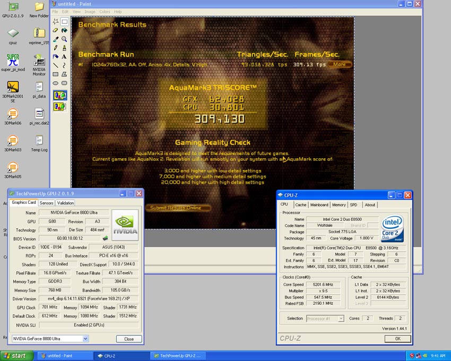Viewport: 451px width, 361px height.
Task: Select the cpuz desktop icon
Action: [x=13, y=37]
